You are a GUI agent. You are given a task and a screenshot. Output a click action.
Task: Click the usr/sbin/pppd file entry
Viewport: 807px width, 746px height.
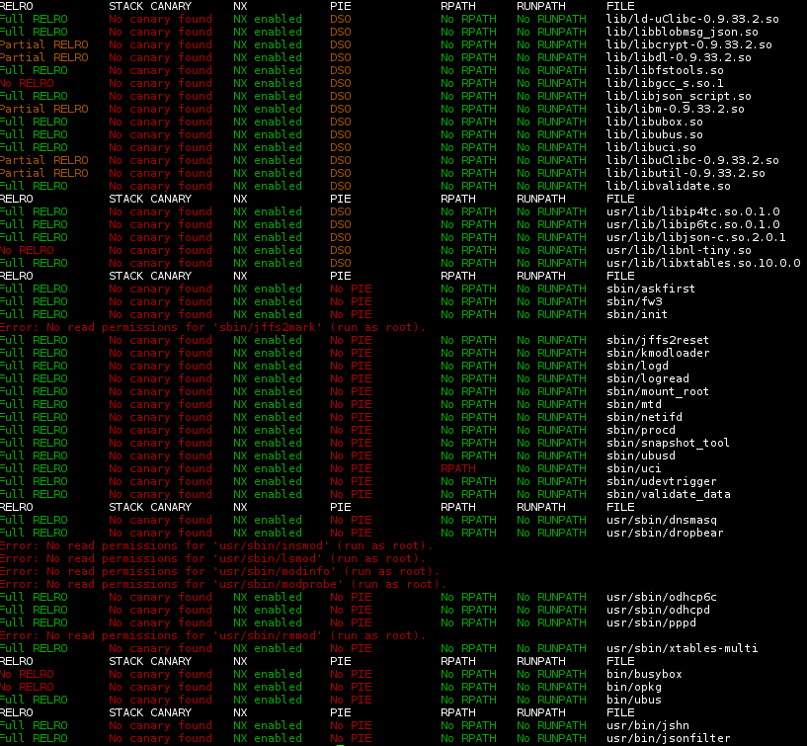tap(651, 623)
